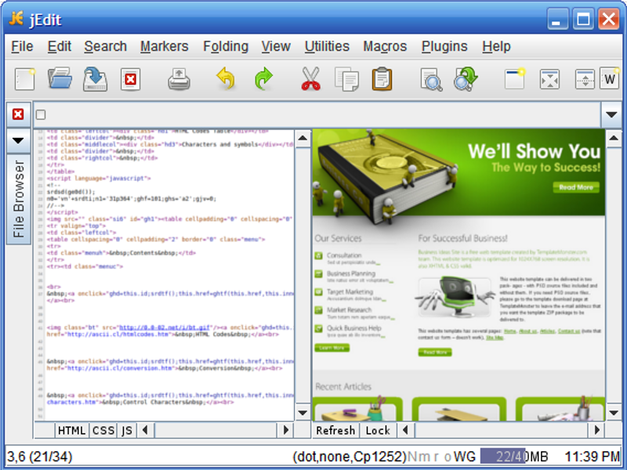Open the Edit menu
Image resolution: width=627 pixels, height=470 pixels.
(x=60, y=46)
